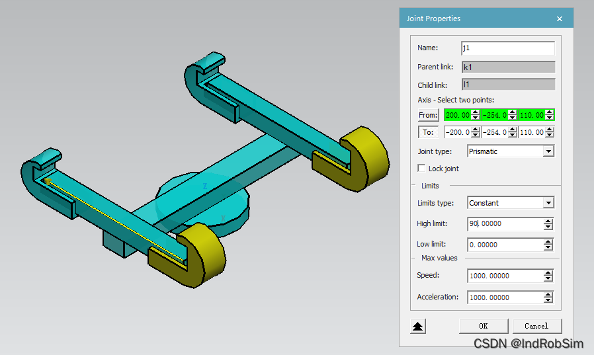Decrease High limit with down spinner

(548, 227)
